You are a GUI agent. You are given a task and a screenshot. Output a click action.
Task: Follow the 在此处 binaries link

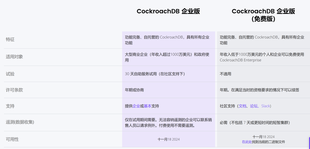[x=247, y=142]
